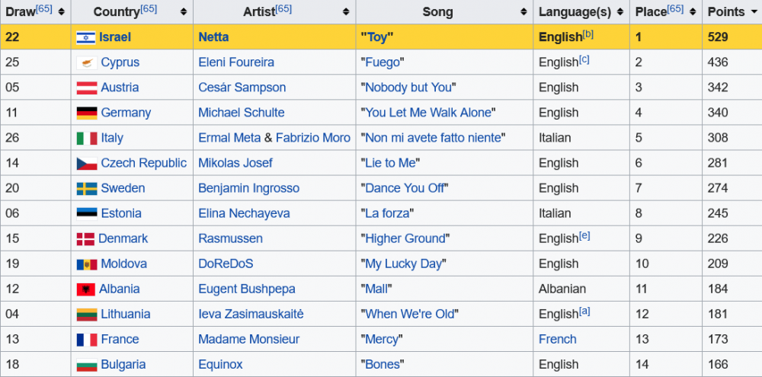Open the "Fuego" song link

tap(381, 62)
